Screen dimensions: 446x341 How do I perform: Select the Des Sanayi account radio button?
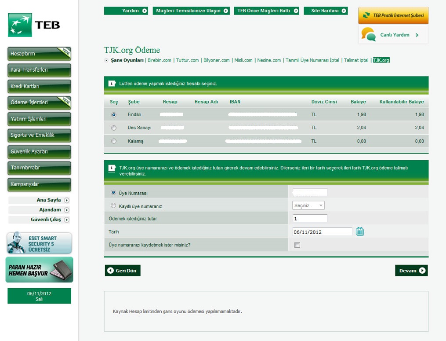point(114,128)
